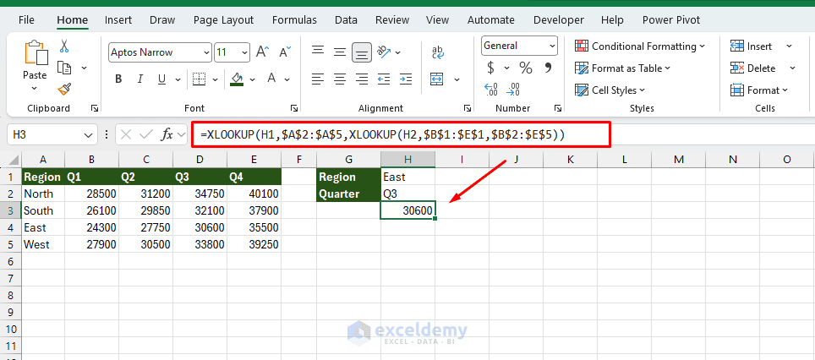Image resolution: width=815 pixels, height=360 pixels.
Task: Select column D header
Action: click(x=200, y=160)
